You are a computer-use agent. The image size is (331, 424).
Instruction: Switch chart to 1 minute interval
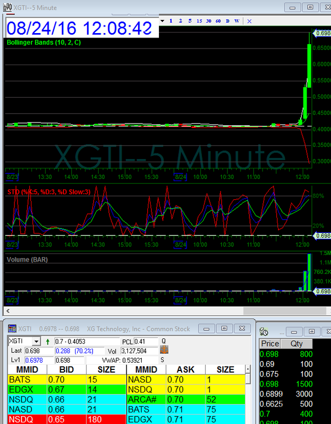click(172, 20)
